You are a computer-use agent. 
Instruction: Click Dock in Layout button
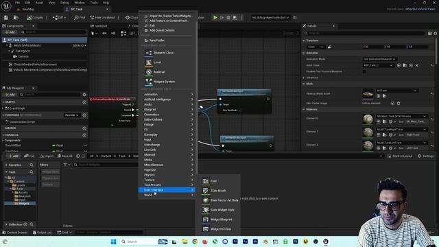click(400, 156)
